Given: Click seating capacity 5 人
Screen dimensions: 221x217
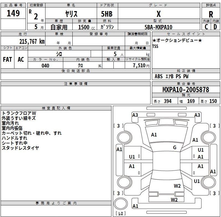Looking at the screenshot, I should (118, 54).
